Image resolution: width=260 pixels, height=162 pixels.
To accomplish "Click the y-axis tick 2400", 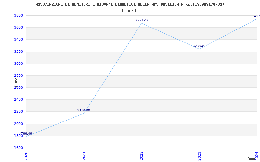I will click(x=18, y=100).
